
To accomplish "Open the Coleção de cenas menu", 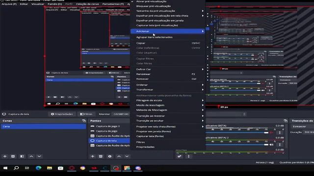I will [87, 4].
